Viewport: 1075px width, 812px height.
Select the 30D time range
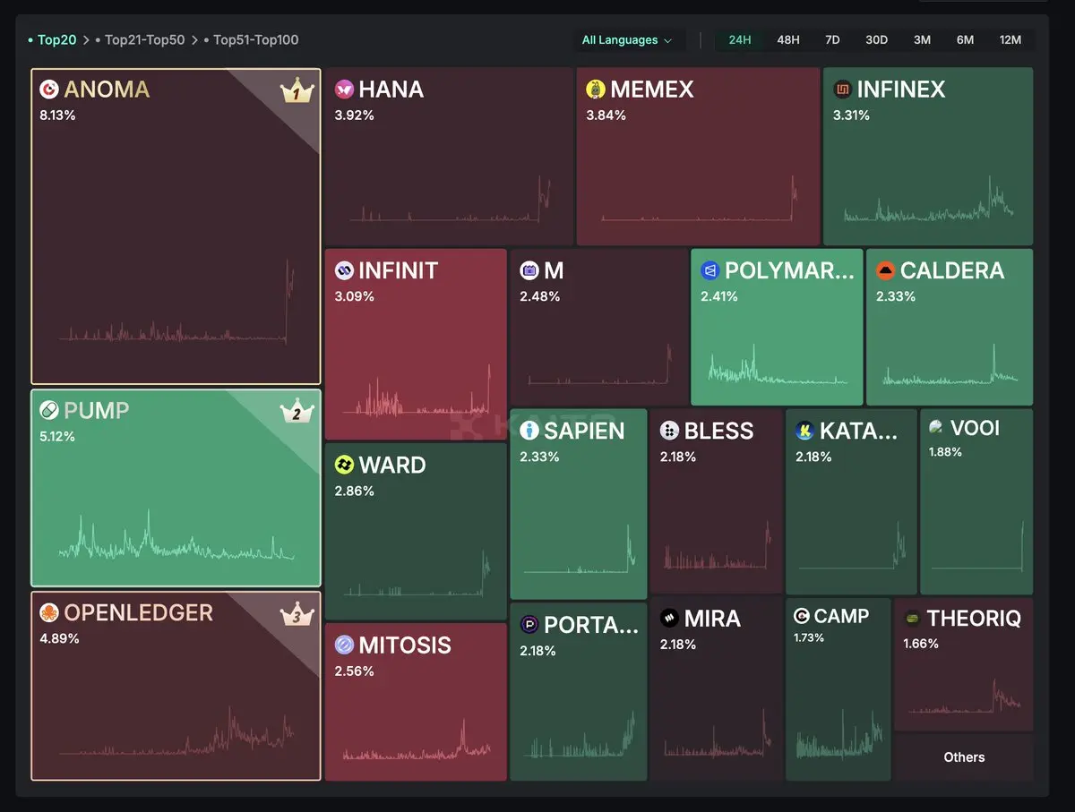(x=876, y=40)
